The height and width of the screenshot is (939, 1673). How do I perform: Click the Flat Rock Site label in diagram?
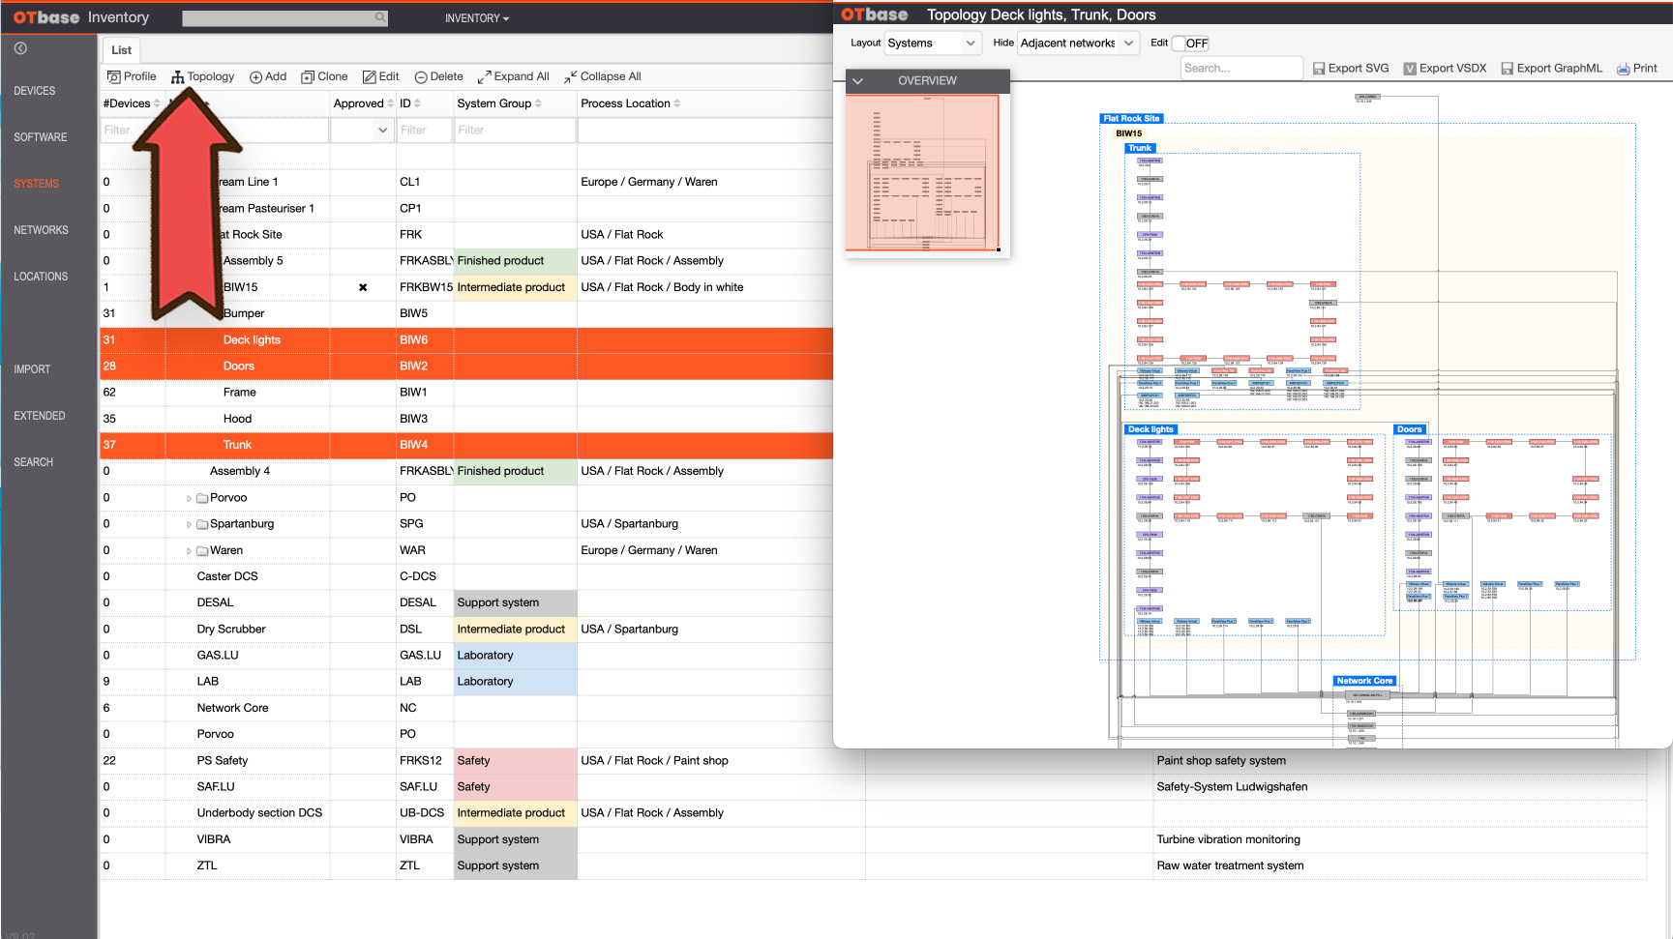(x=1131, y=118)
